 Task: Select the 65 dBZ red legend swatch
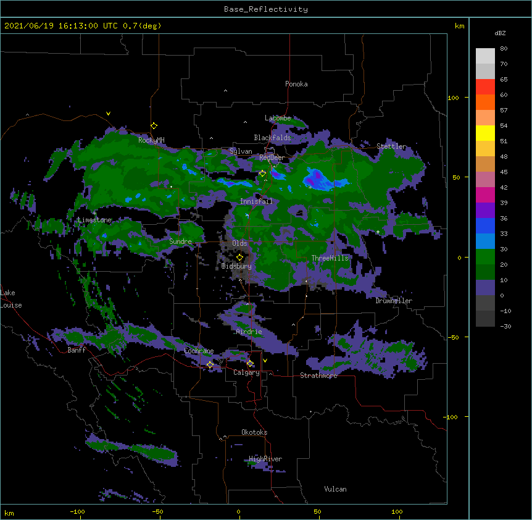click(x=485, y=87)
